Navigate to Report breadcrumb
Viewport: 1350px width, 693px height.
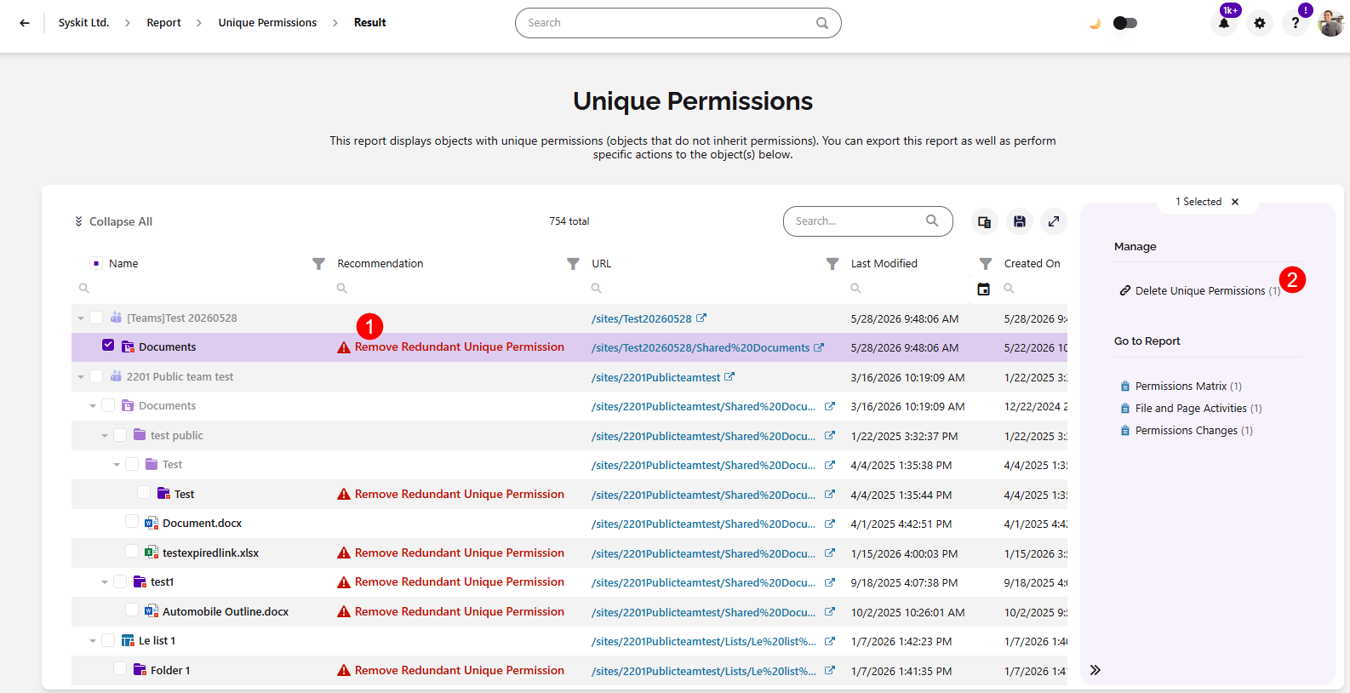tap(163, 23)
